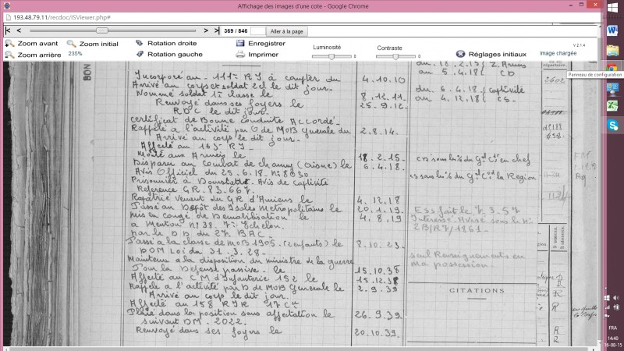Reset zoom with Zoom initial icon
624x351 pixels.
(x=72, y=44)
